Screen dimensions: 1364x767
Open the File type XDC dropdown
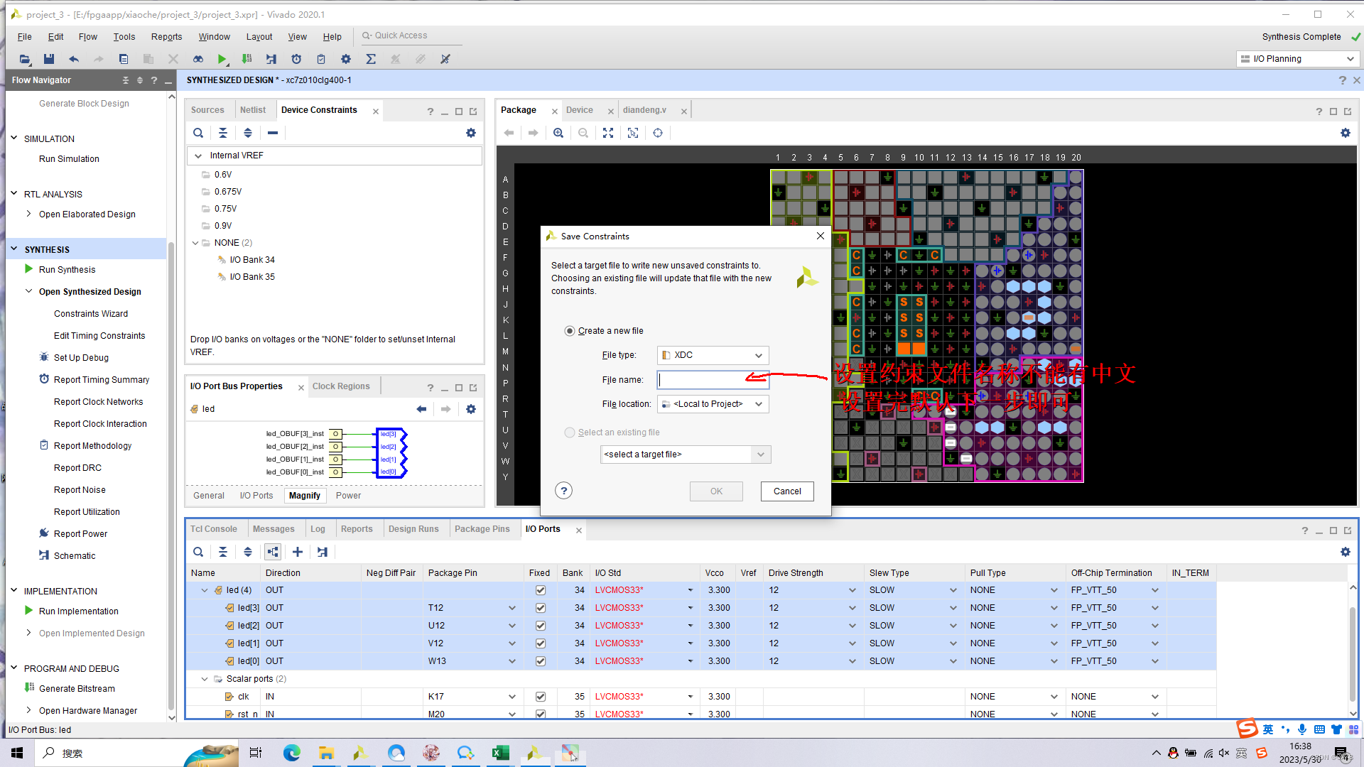(713, 355)
